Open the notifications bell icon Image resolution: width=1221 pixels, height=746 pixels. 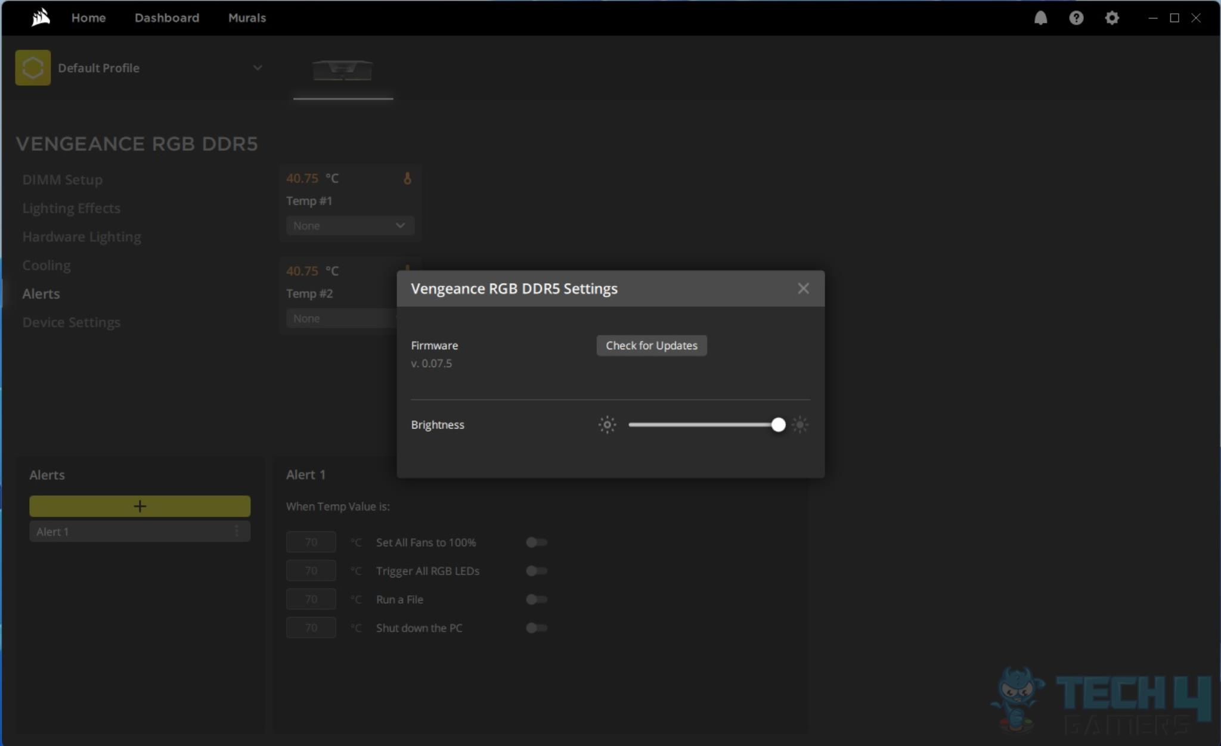(x=1040, y=18)
